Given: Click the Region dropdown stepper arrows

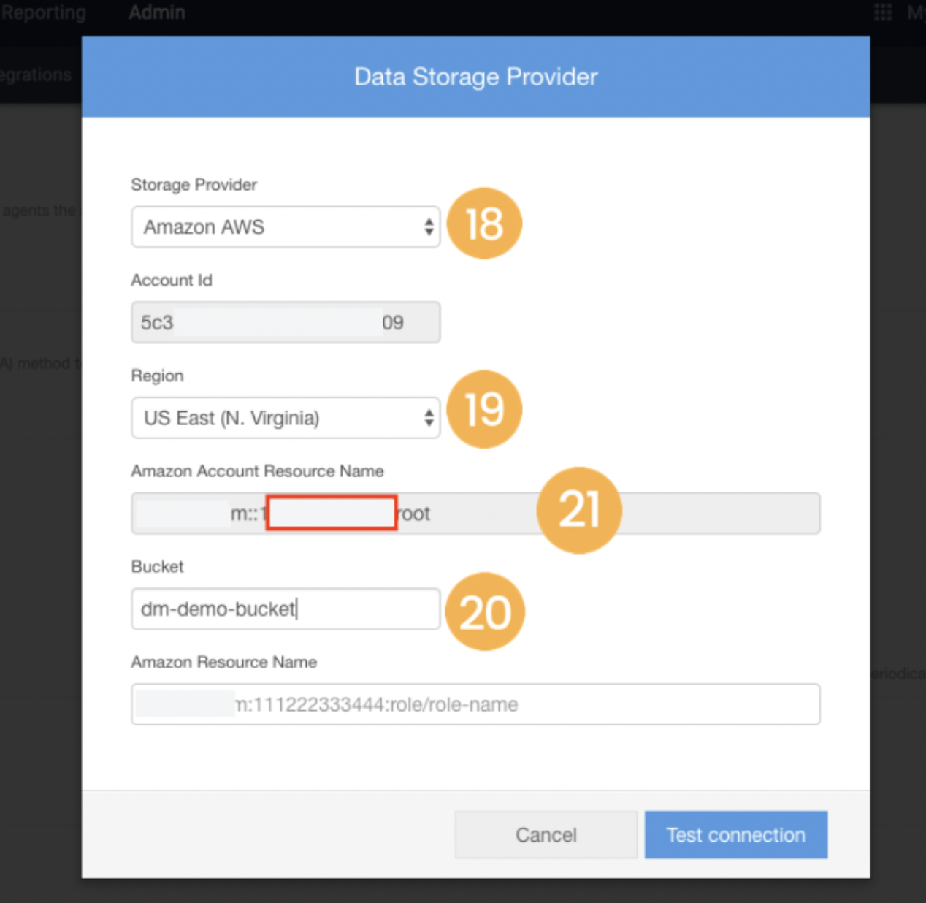Looking at the screenshot, I should pos(429,418).
